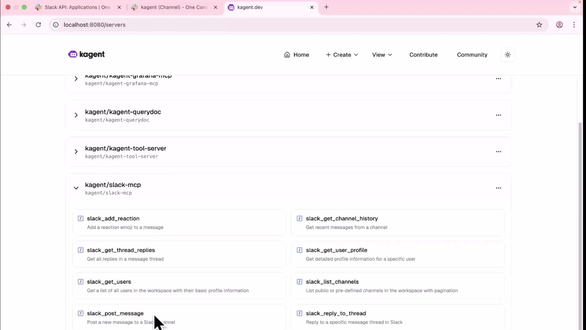The width and height of the screenshot is (586, 330).
Task: Click the kagent/kagent-querydoc title
Action: (x=123, y=112)
